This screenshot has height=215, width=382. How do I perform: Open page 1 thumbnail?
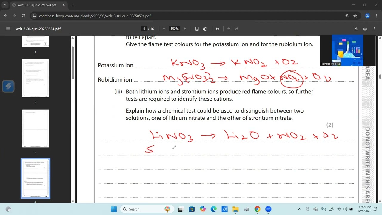pyautogui.click(x=36, y=41)
